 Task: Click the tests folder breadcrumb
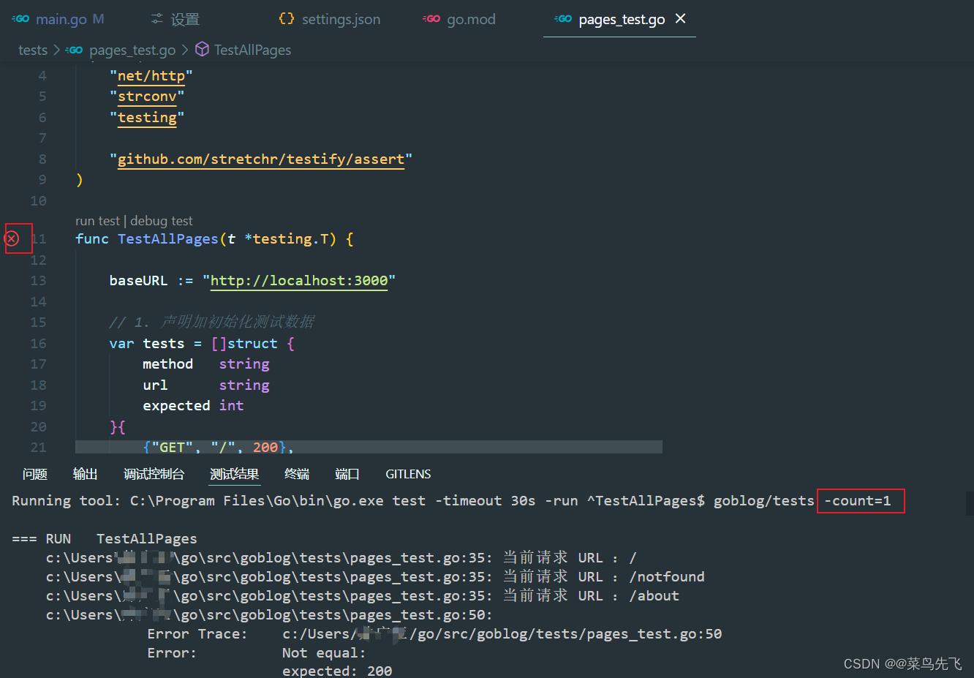[33, 50]
